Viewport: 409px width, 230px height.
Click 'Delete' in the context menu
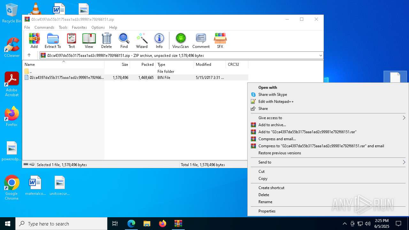pyautogui.click(x=328, y=195)
